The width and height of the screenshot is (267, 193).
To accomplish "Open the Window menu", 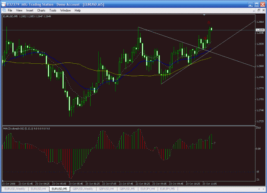I will click(x=65, y=10).
